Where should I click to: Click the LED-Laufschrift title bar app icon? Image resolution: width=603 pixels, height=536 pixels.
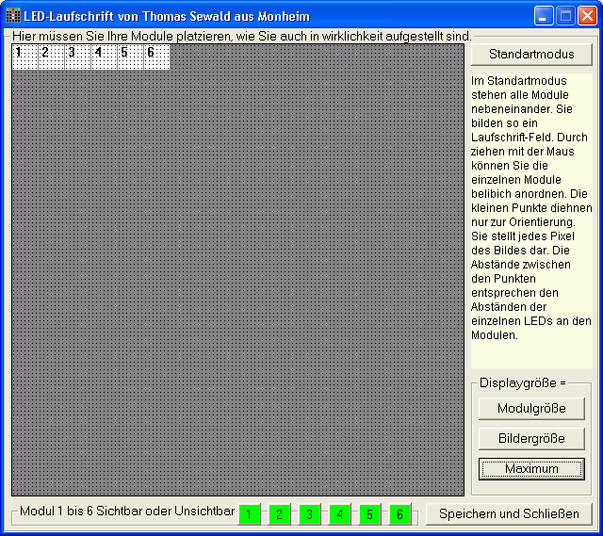pyautogui.click(x=13, y=16)
